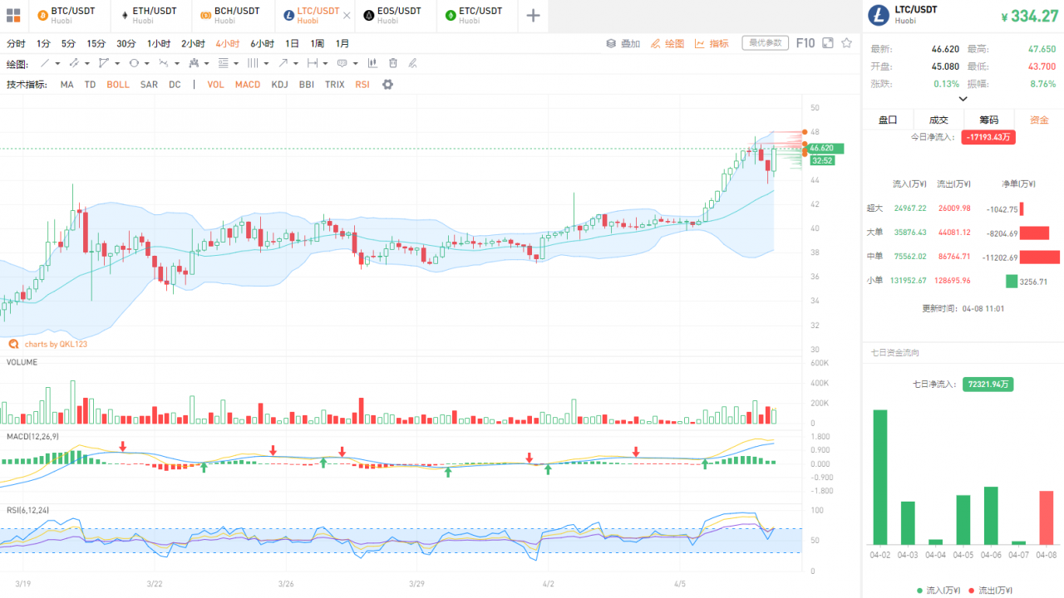
Task: Expand the text list tool options arrow
Action: pyautogui.click(x=236, y=64)
